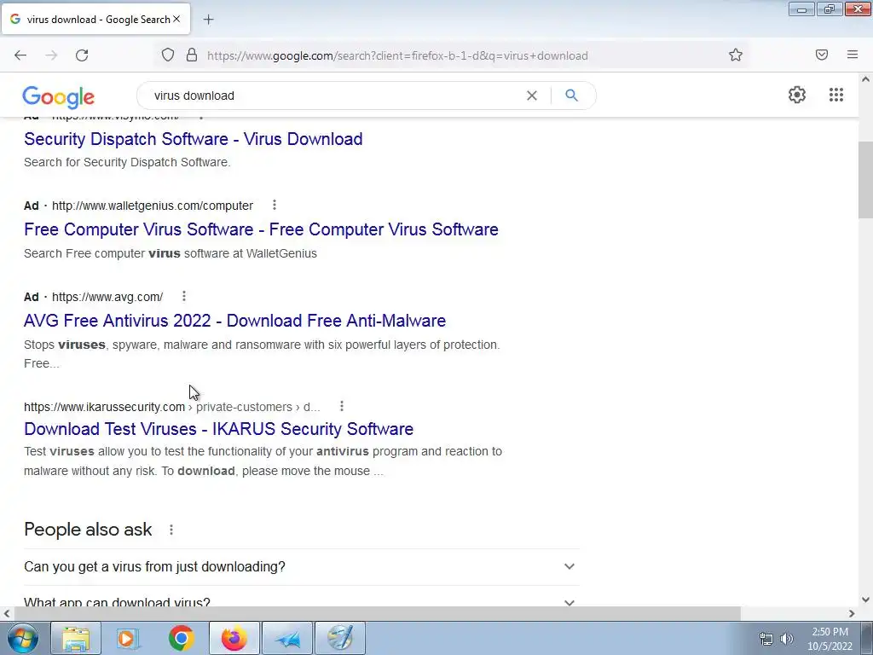Click the scroll down arrow
873x655 pixels.
(x=865, y=600)
